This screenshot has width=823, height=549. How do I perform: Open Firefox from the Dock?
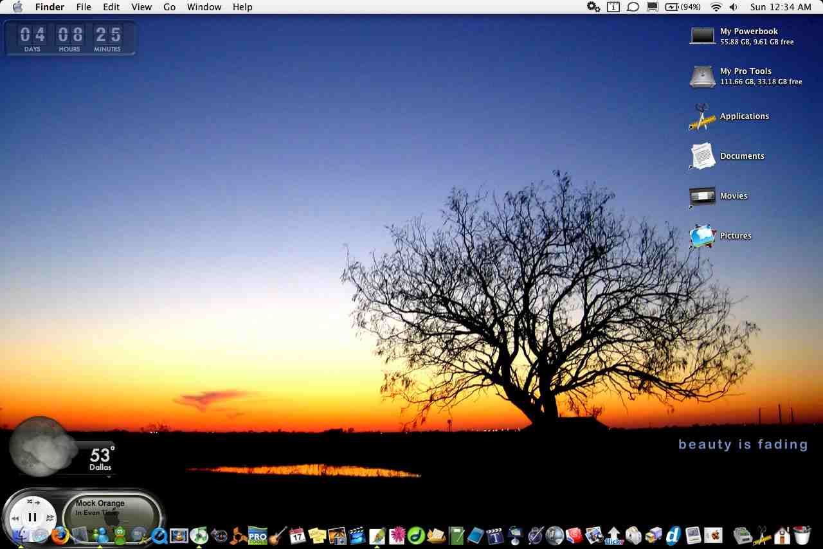click(x=60, y=535)
